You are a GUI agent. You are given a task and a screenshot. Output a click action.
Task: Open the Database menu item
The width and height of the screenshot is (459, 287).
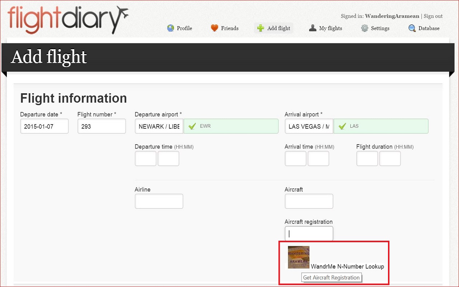pos(429,28)
